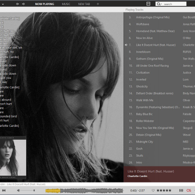
Task: Select track Midnight City
Action: coord(145,142)
